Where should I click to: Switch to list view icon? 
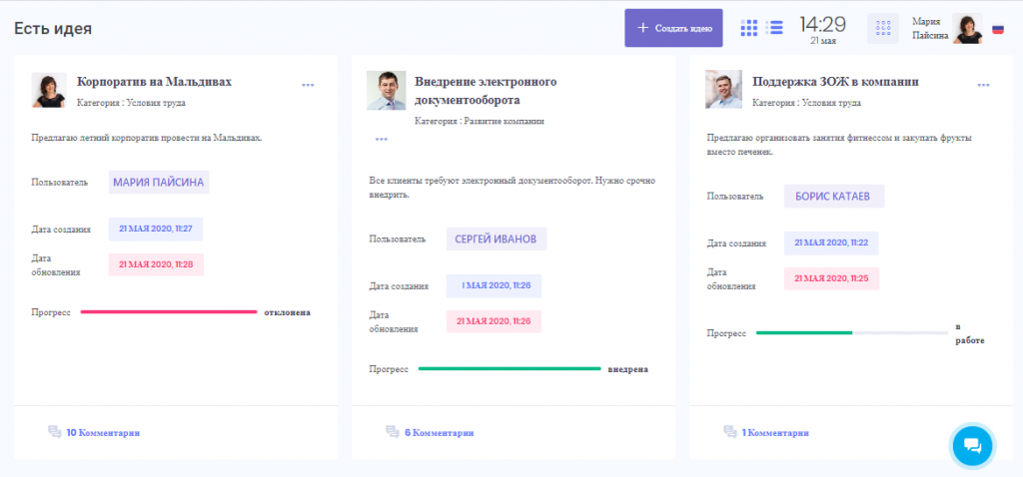(x=774, y=28)
